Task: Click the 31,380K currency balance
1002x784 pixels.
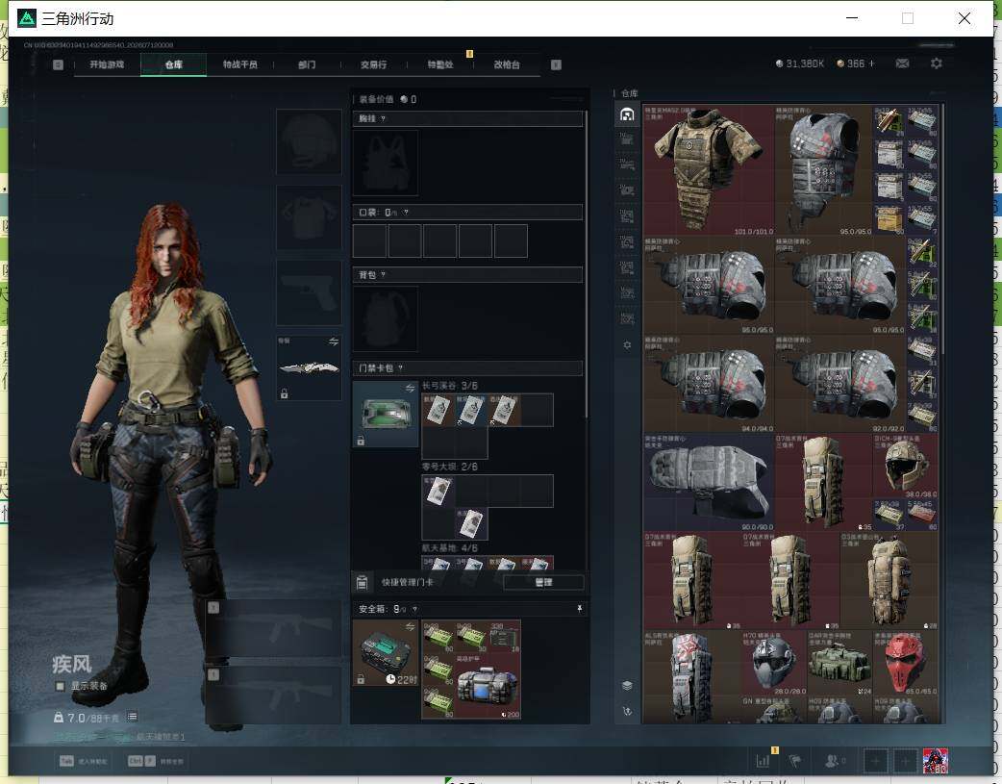Action: pyautogui.click(x=799, y=63)
